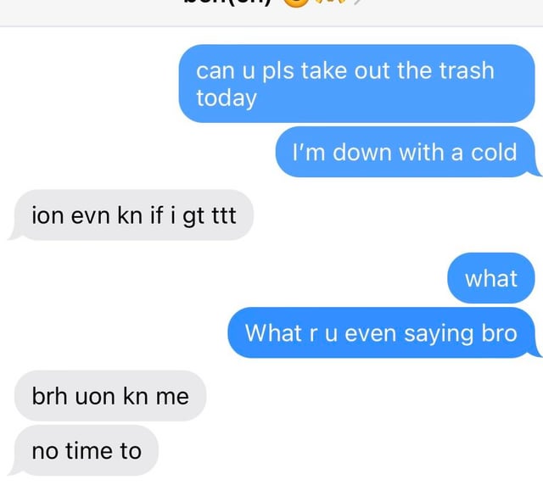
Task: Tap the word 'today' in the first message
Action: point(227,98)
